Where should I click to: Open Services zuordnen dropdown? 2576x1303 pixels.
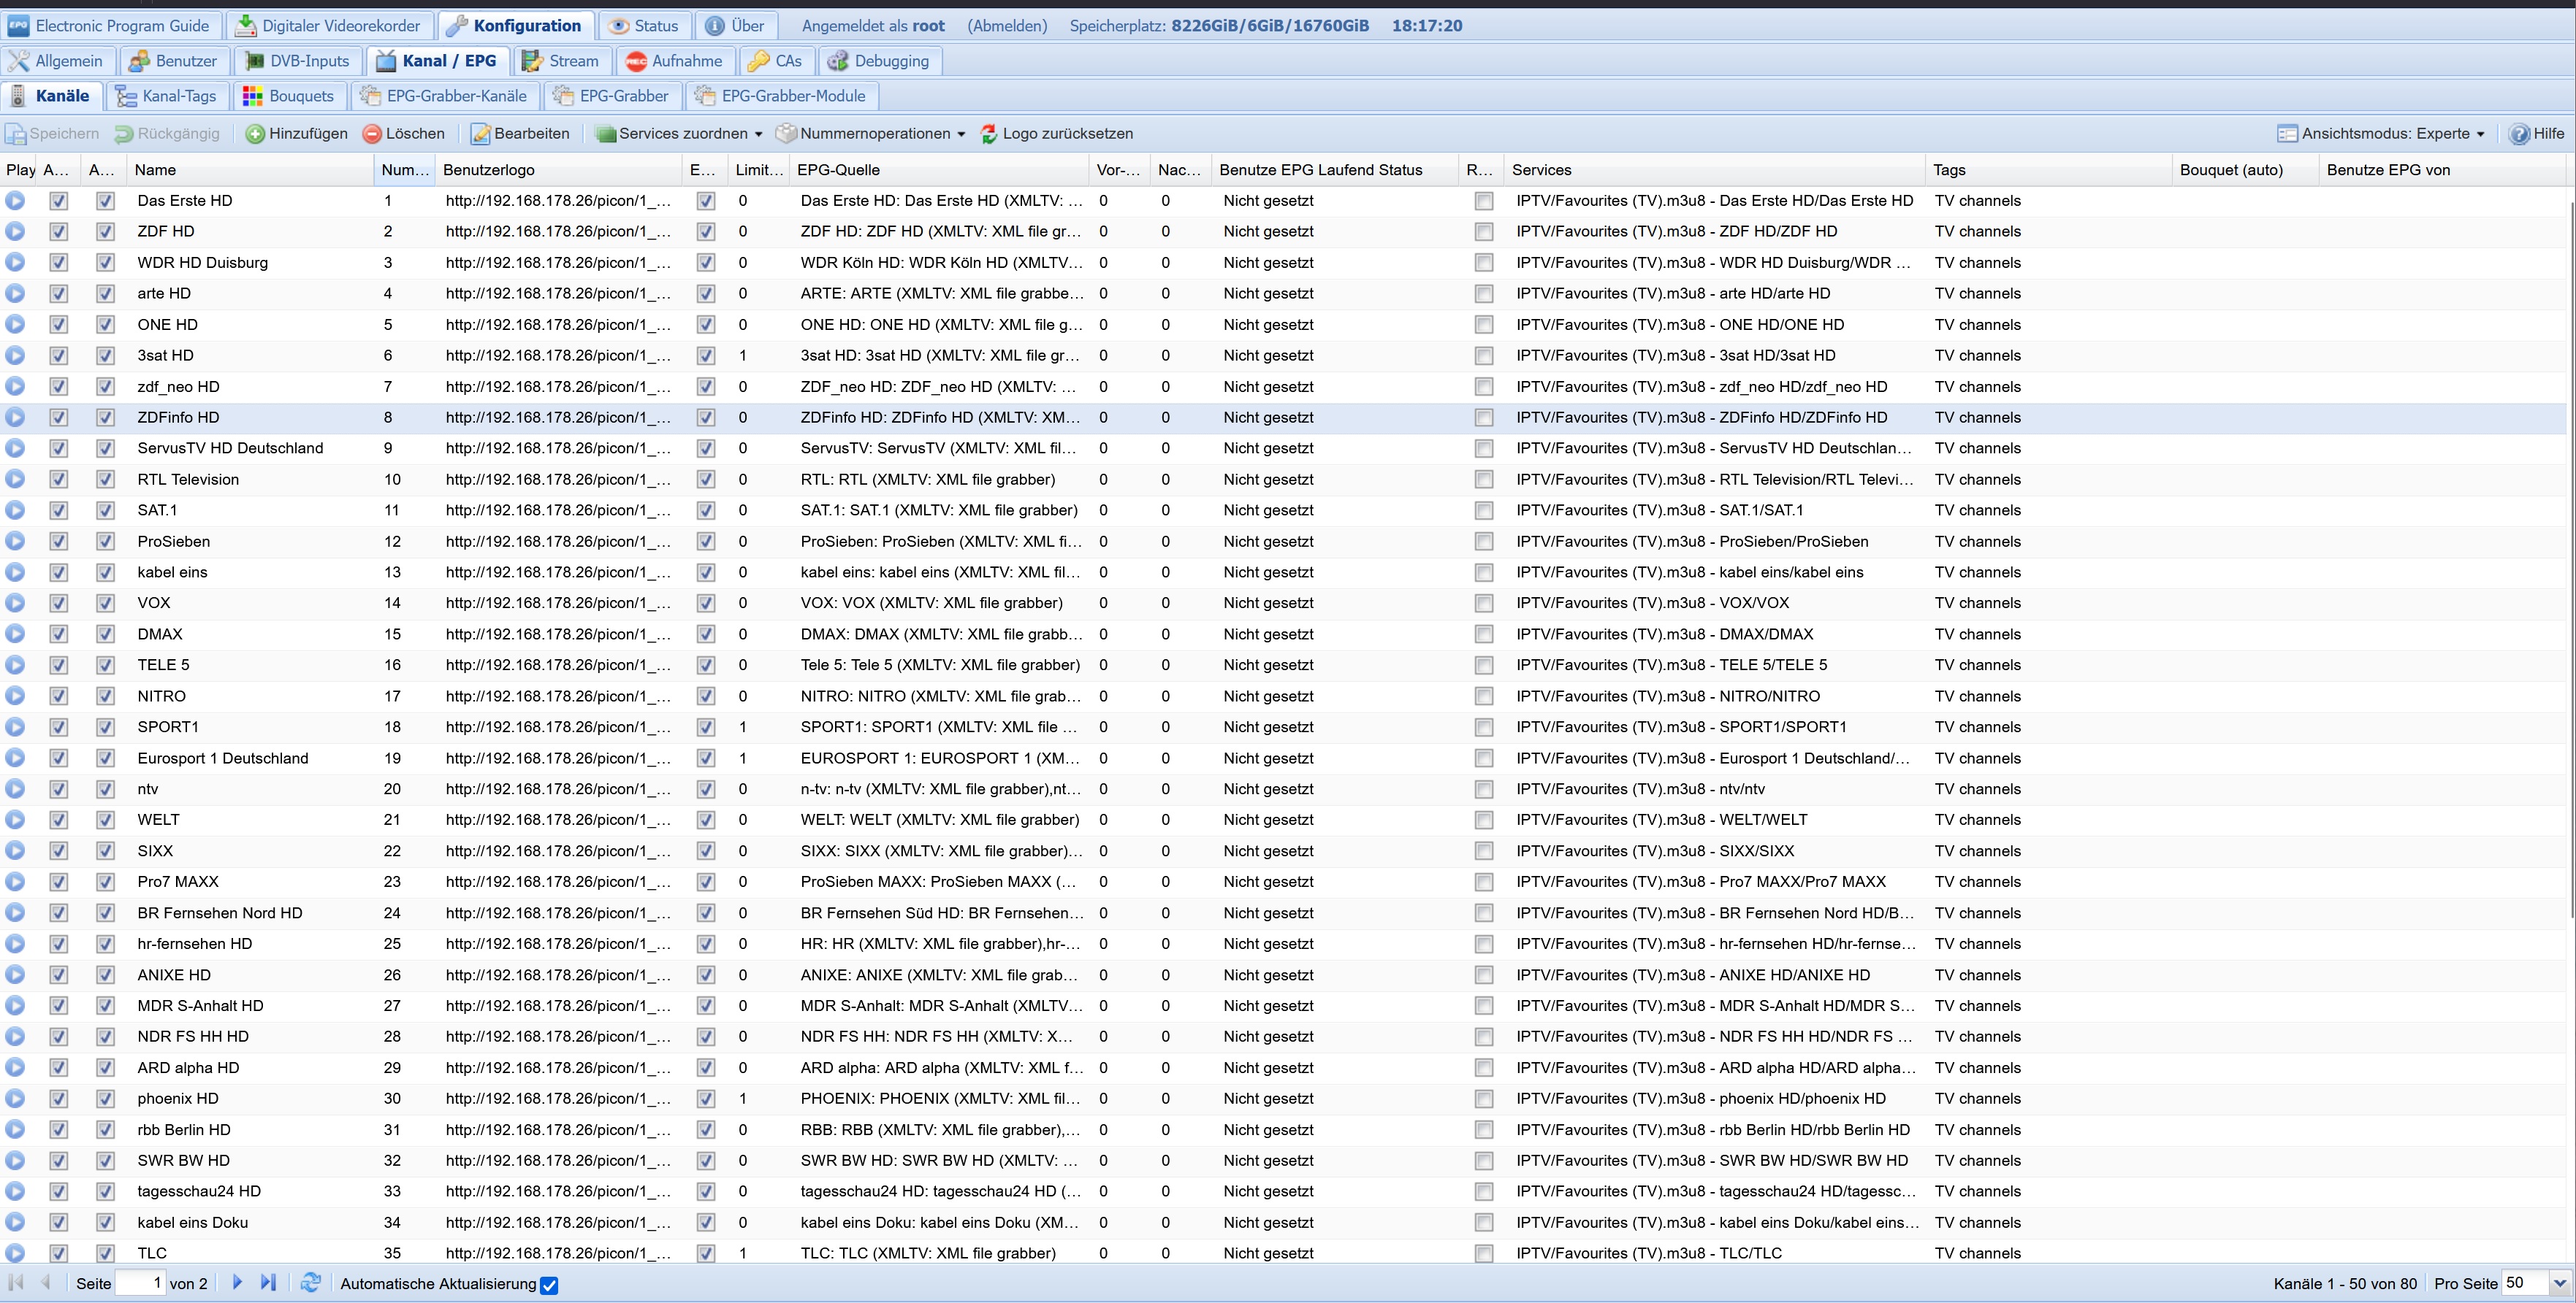pyautogui.click(x=679, y=134)
